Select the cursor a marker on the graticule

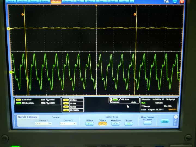tap(23, 14)
